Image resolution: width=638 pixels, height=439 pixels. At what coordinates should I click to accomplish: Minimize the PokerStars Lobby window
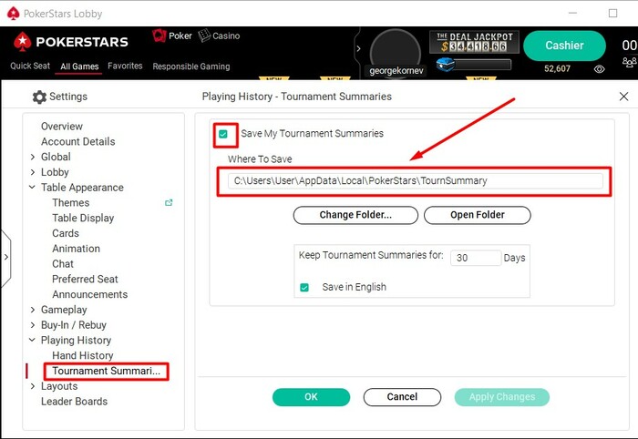572,14
